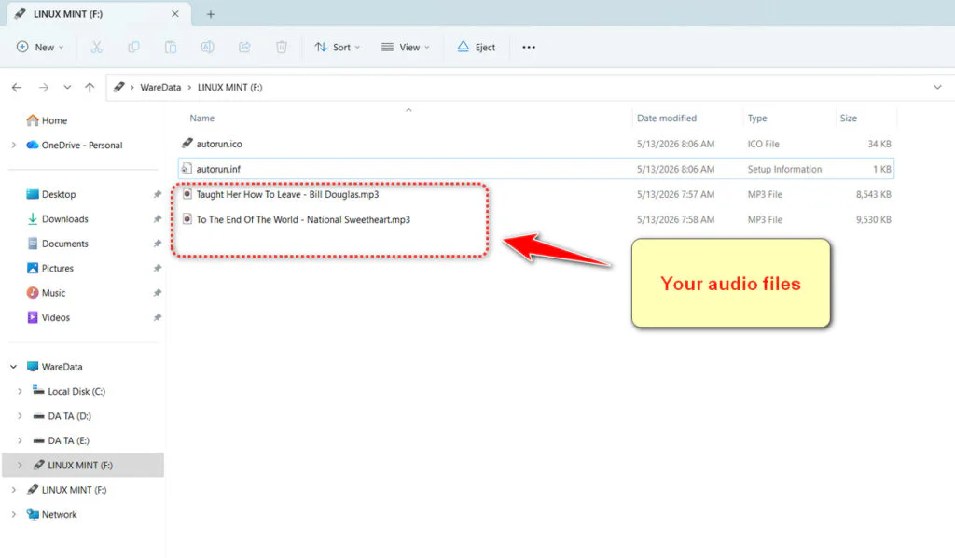The image size is (955, 558).
Task: Click the 9,530 KB size cell
Action: [x=873, y=219]
